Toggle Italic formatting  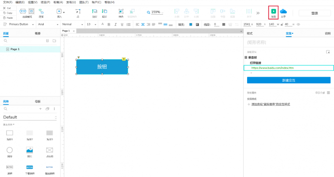115,25
